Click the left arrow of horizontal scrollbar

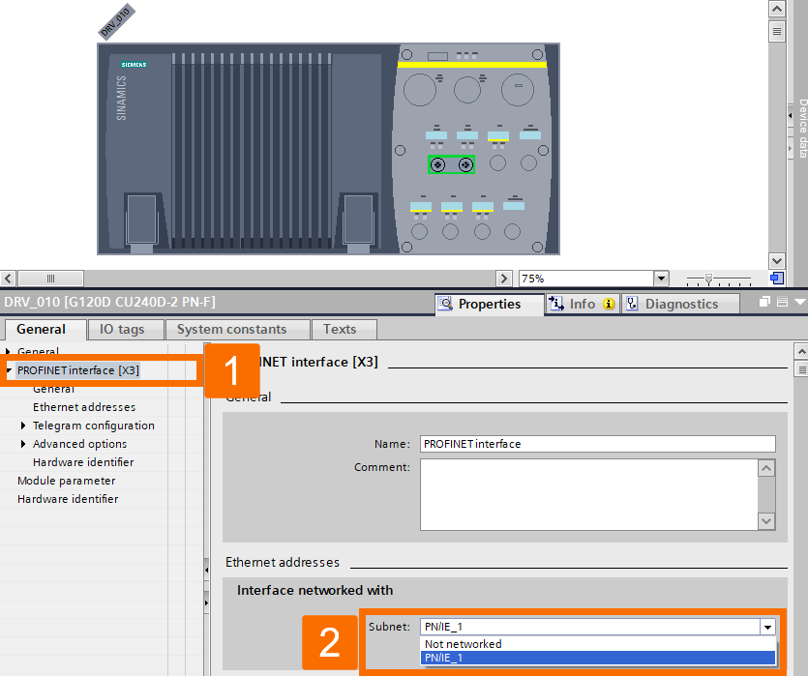click(x=8, y=279)
